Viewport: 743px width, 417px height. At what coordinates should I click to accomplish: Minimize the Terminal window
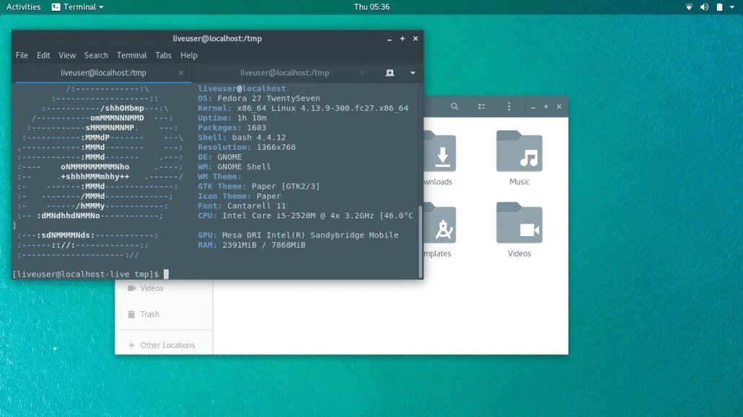[390, 39]
